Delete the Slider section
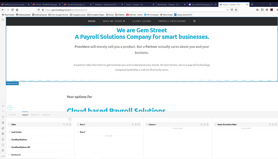 (70, 124)
